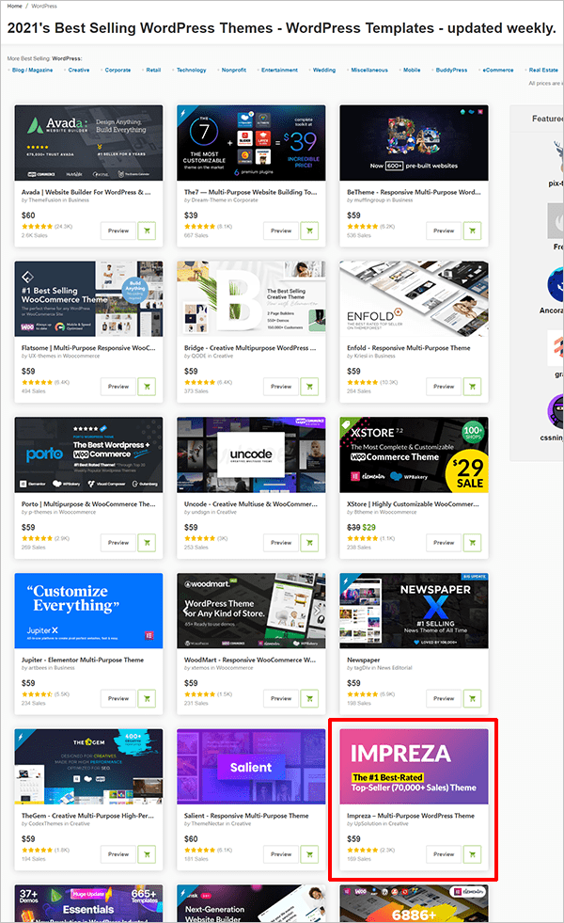Add Impreza theme to cart
Screen dimensions: 564x923
tap(472, 854)
